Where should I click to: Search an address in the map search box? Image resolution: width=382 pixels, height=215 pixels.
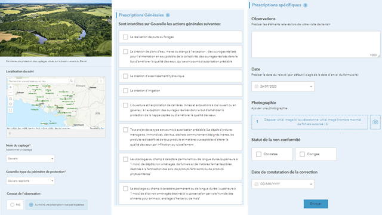click(38, 81)
